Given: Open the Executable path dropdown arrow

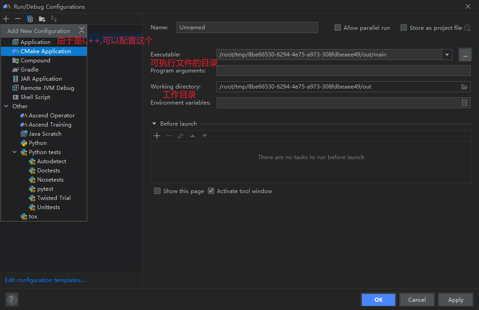Looking at the screenshot, I should pos(447,55).
